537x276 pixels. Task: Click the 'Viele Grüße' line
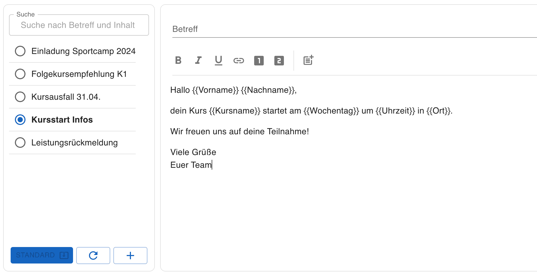coord(193,152)
